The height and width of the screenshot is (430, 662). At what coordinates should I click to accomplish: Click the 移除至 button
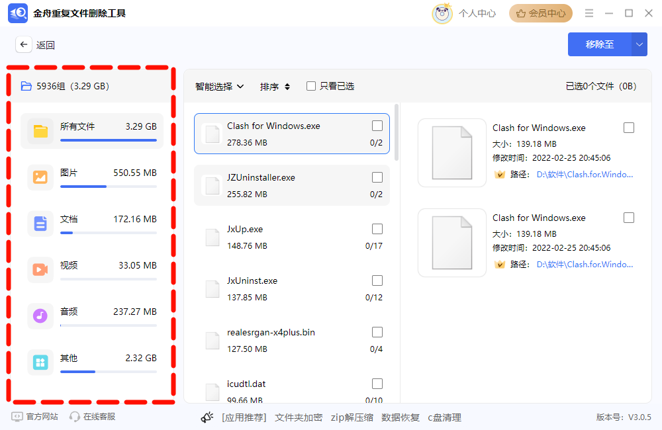pyautogui.click(x=600, y=44)
